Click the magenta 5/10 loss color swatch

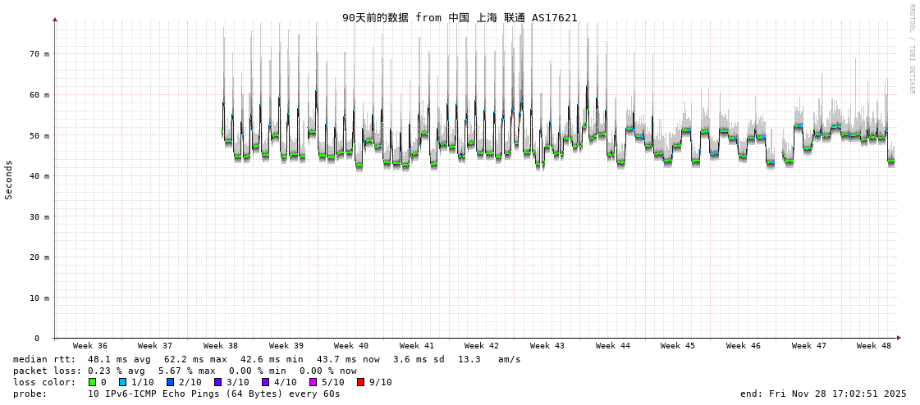pyautogui.click(x=313, y=382)
